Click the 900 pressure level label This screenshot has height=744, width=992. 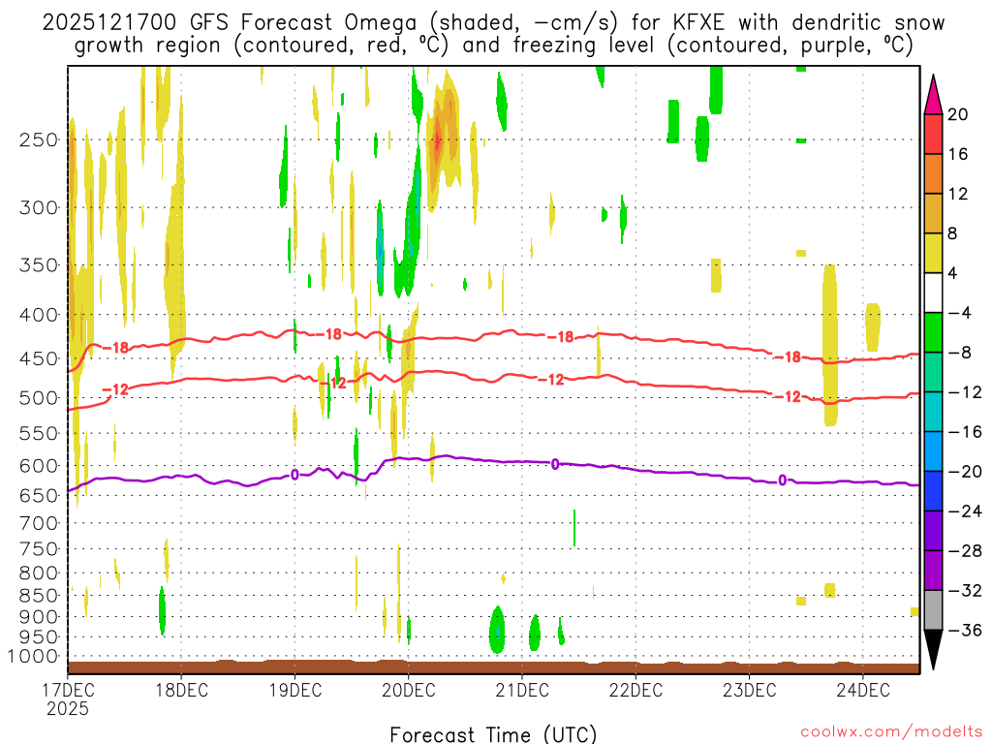point(39,617)
